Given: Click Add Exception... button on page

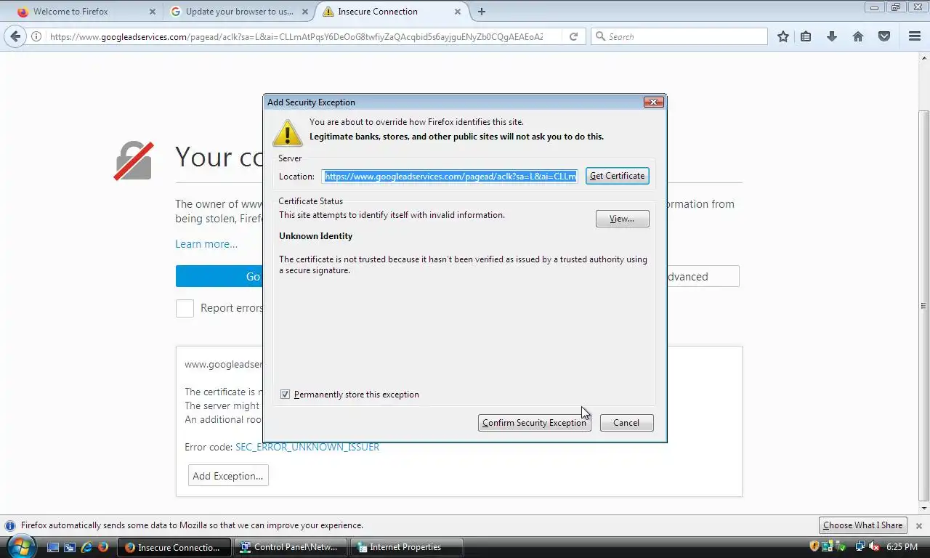Looking at the screenshot, I should coord(228,476).
